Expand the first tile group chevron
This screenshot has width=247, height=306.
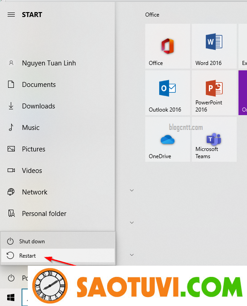pos(132,190)
